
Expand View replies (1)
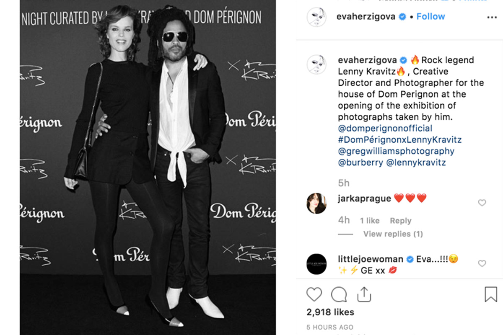[393, 234]
